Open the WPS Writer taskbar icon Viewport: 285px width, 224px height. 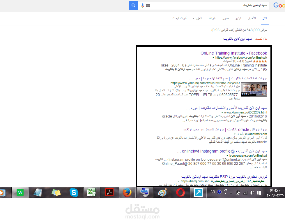[20, 192]
